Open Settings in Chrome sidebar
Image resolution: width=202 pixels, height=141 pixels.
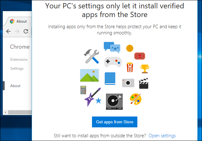click(x=17, y=68)
